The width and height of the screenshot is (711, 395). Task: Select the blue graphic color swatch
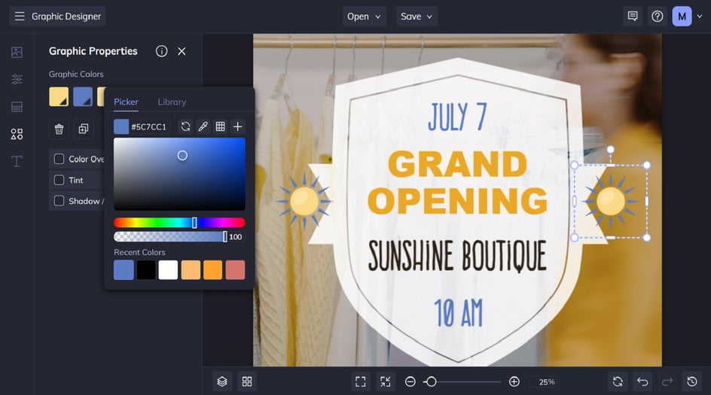click(x=83, y=97)
